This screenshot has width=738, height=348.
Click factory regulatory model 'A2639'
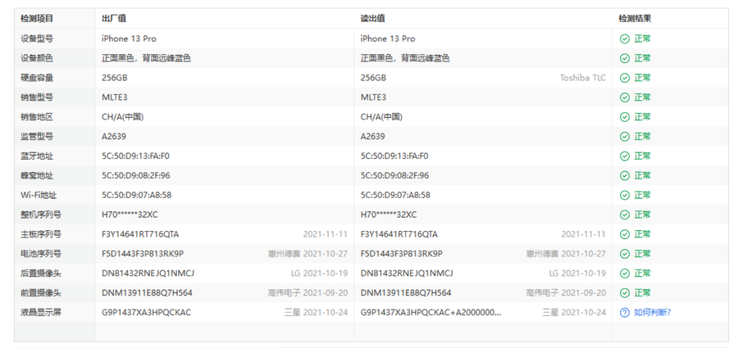pos(114,137)
